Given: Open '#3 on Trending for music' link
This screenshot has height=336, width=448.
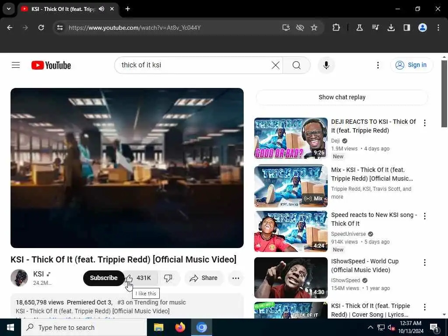Looking at the screenshot, I should coord(151,302).
